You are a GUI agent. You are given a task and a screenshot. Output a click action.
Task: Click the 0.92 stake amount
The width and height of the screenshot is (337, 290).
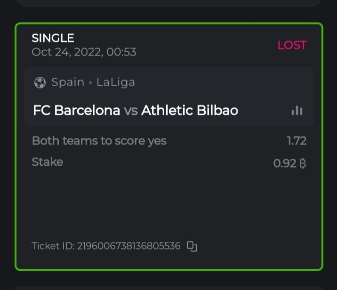click(285, 163)
